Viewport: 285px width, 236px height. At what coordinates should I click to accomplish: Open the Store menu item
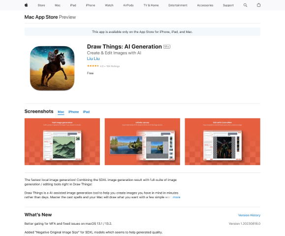coord(41,5)
